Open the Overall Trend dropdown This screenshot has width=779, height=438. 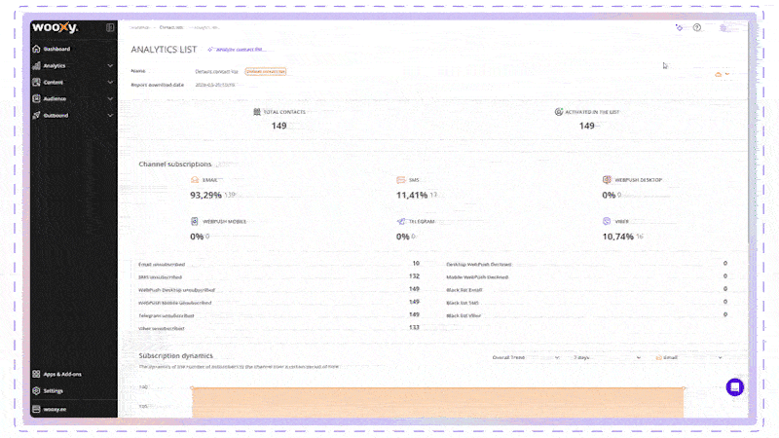click(525, 357)
